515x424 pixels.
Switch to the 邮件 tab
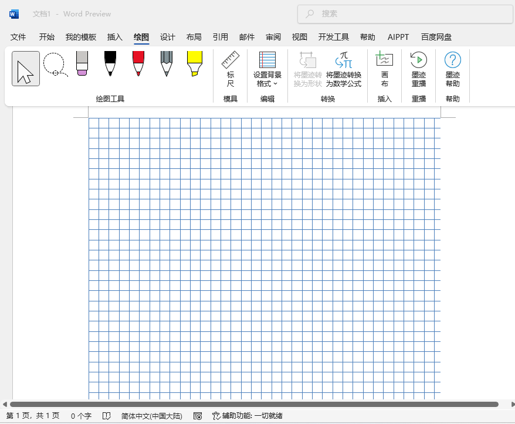click(247, 37)
